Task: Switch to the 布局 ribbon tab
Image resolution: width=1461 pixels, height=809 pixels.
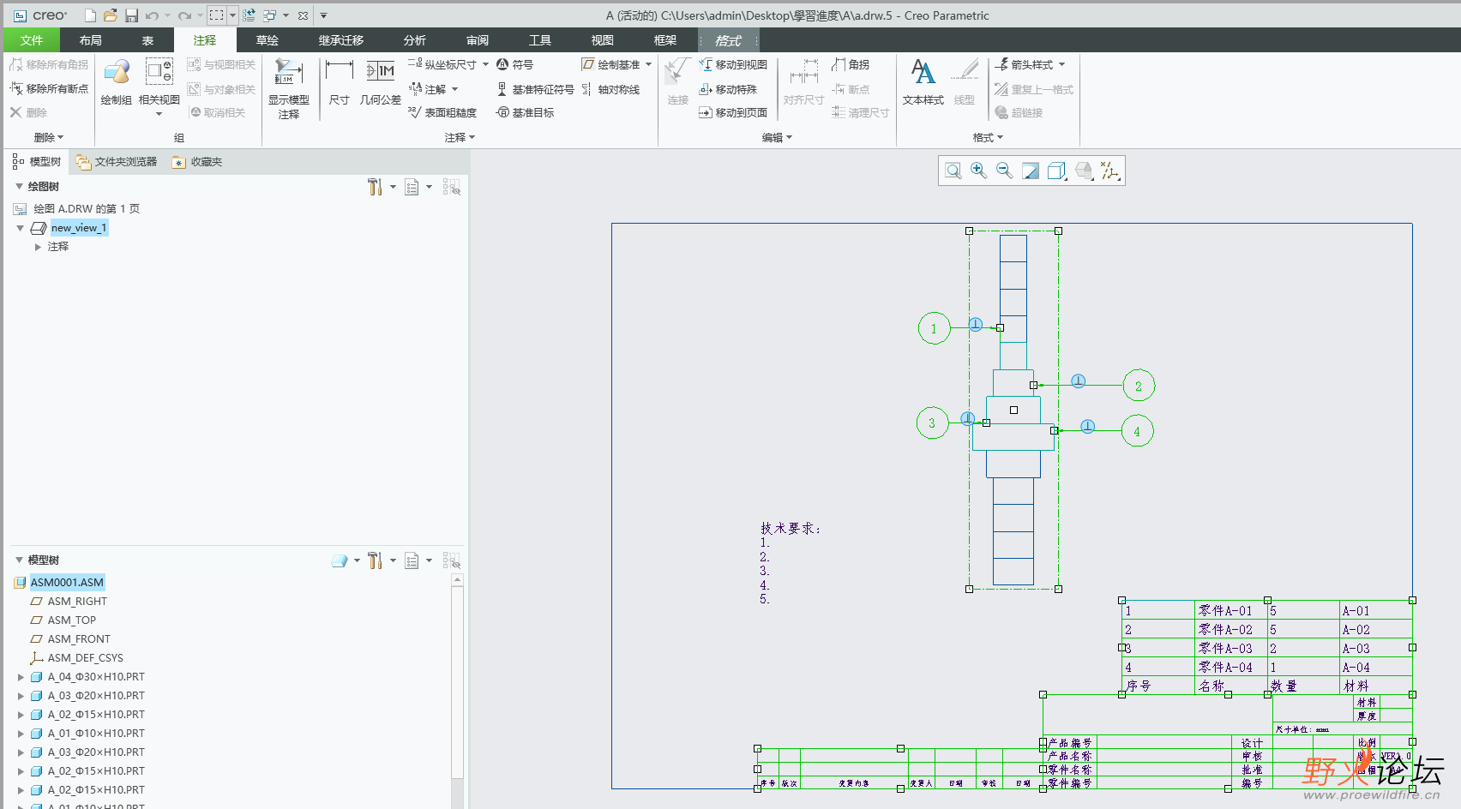Action: tap(90, 40)
